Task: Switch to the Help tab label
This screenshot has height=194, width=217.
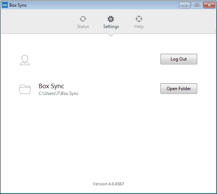Action: pos(139,27)
